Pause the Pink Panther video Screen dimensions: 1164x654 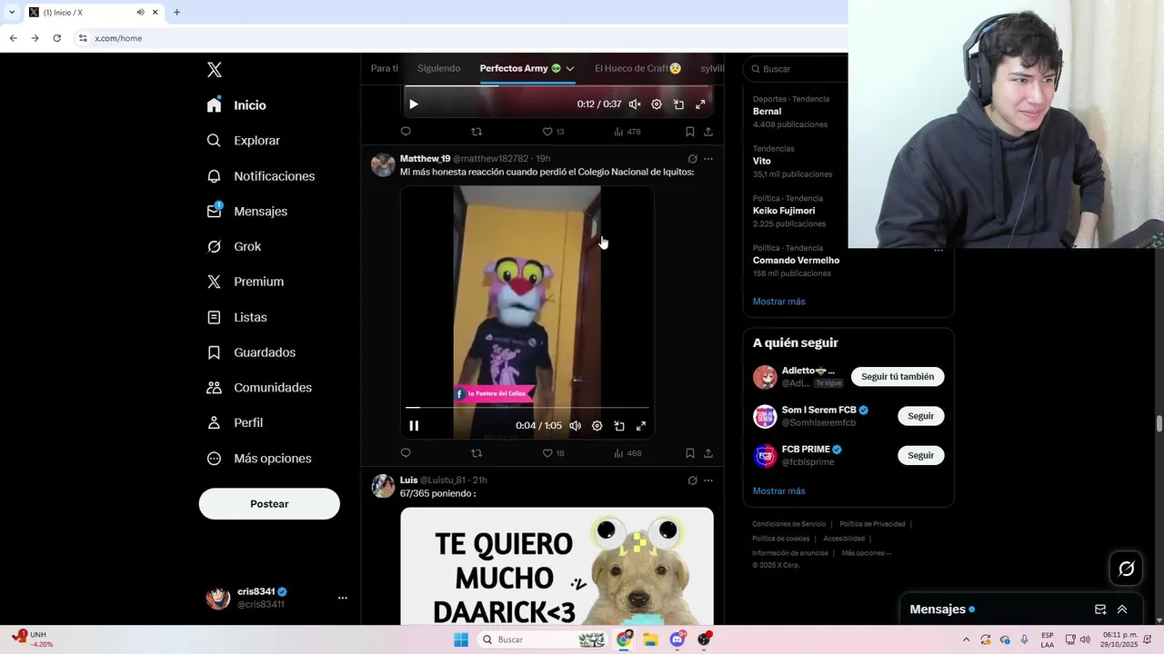pyautogui.click(x=414, y=426)
